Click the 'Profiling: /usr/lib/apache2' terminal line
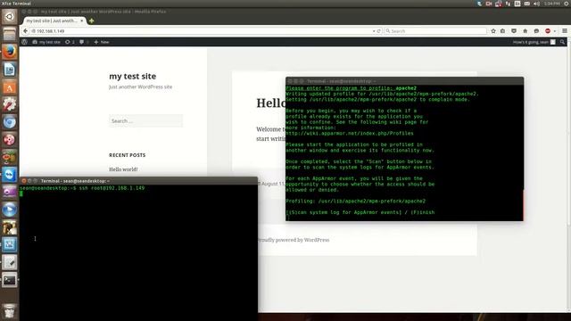The width and height of the screenshot is (571, 321). coord(355,201)
